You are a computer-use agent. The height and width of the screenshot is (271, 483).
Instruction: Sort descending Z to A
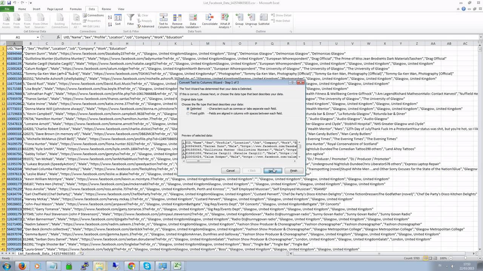pos(110,24)
